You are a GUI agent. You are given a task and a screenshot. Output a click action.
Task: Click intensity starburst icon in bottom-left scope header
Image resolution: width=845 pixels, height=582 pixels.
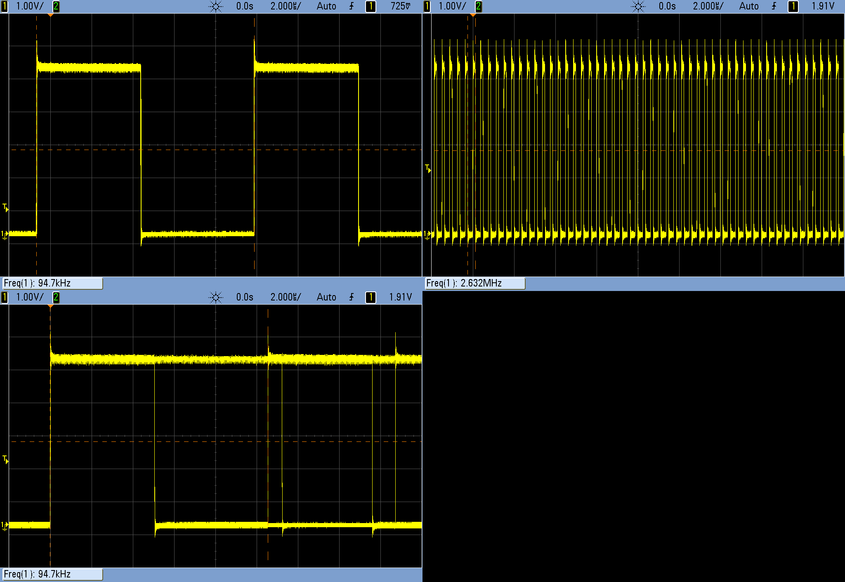[215, 297]
